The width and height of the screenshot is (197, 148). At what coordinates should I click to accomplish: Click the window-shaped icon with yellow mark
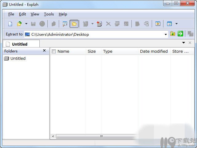(158, 24)
